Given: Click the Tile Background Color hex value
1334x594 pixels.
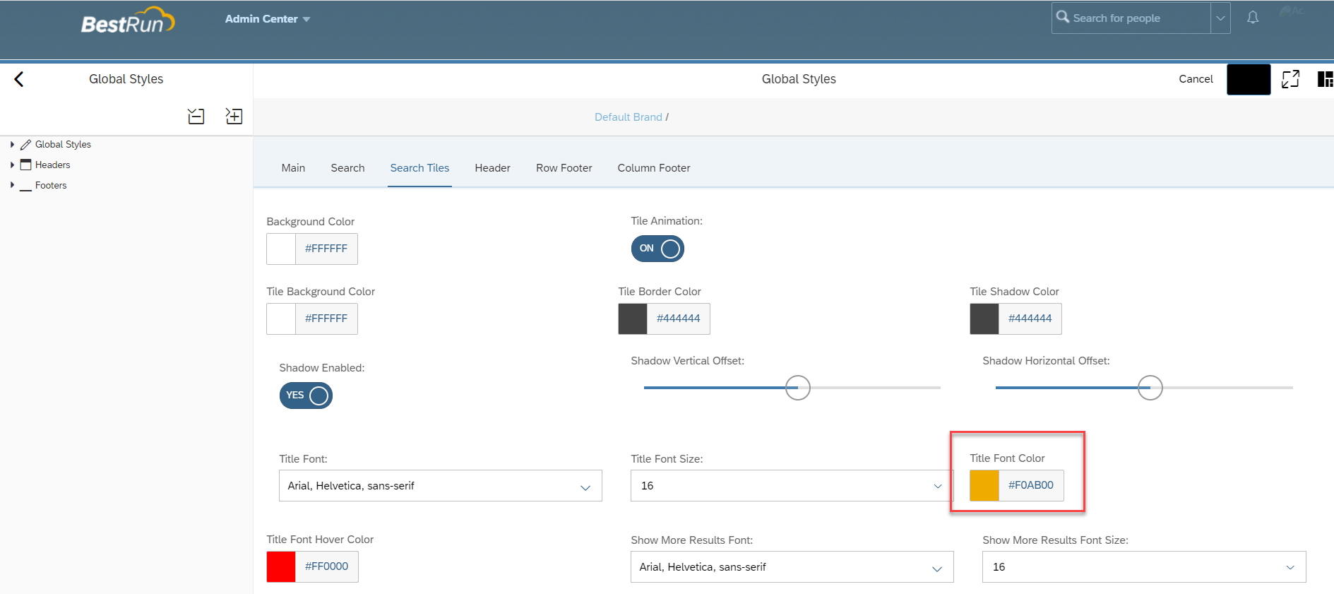Looking at the screenshot, I should (326, 319).
